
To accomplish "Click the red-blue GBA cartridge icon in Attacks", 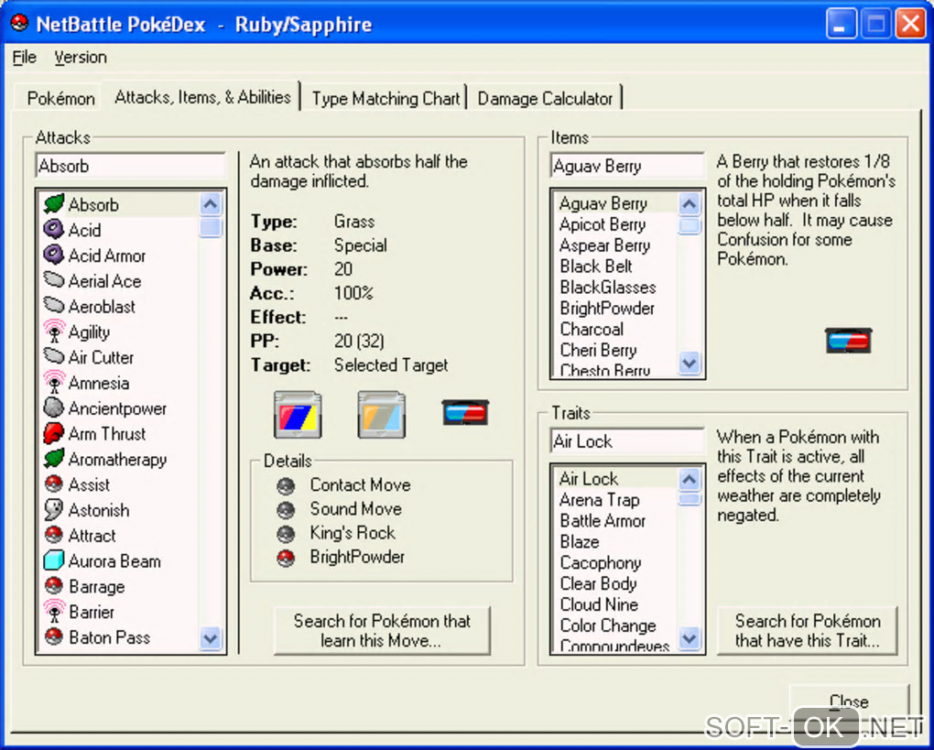I will click(466, 412).
